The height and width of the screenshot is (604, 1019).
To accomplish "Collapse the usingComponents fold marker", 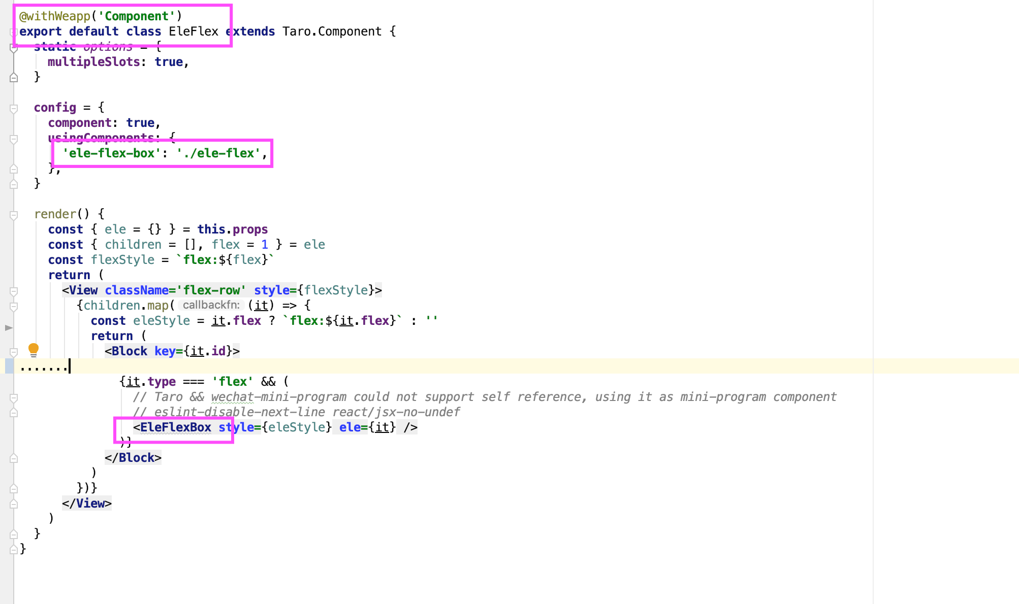I will coord(14,139).
